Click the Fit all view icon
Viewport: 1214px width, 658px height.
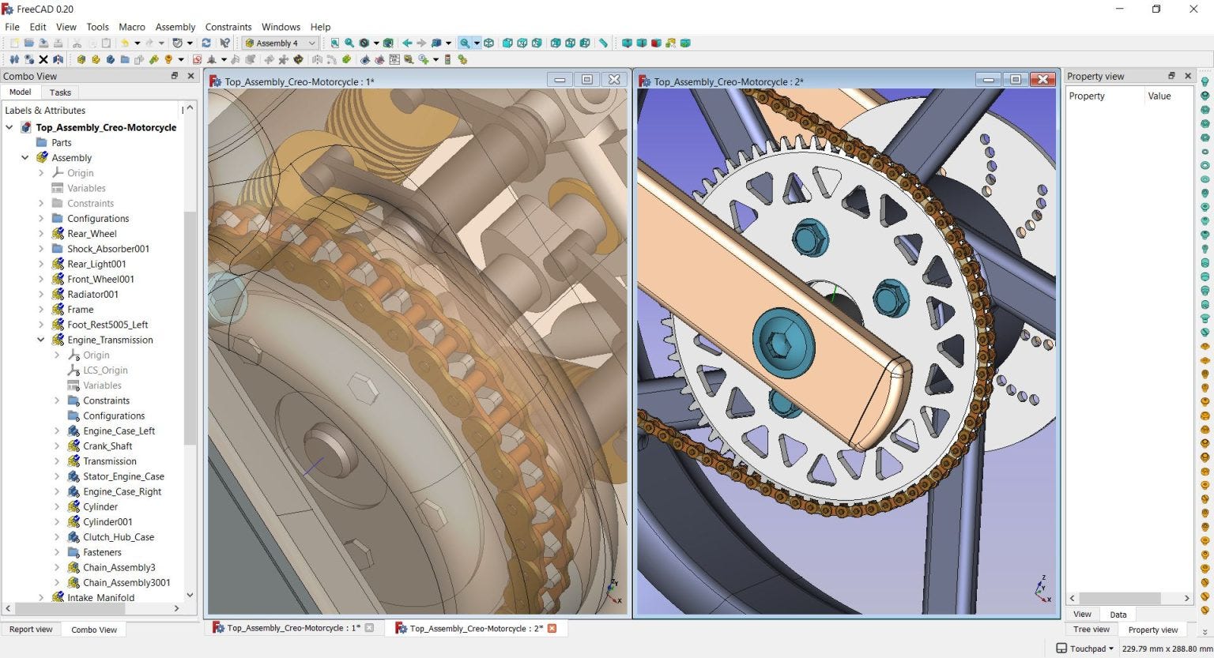tap(334, 43)
